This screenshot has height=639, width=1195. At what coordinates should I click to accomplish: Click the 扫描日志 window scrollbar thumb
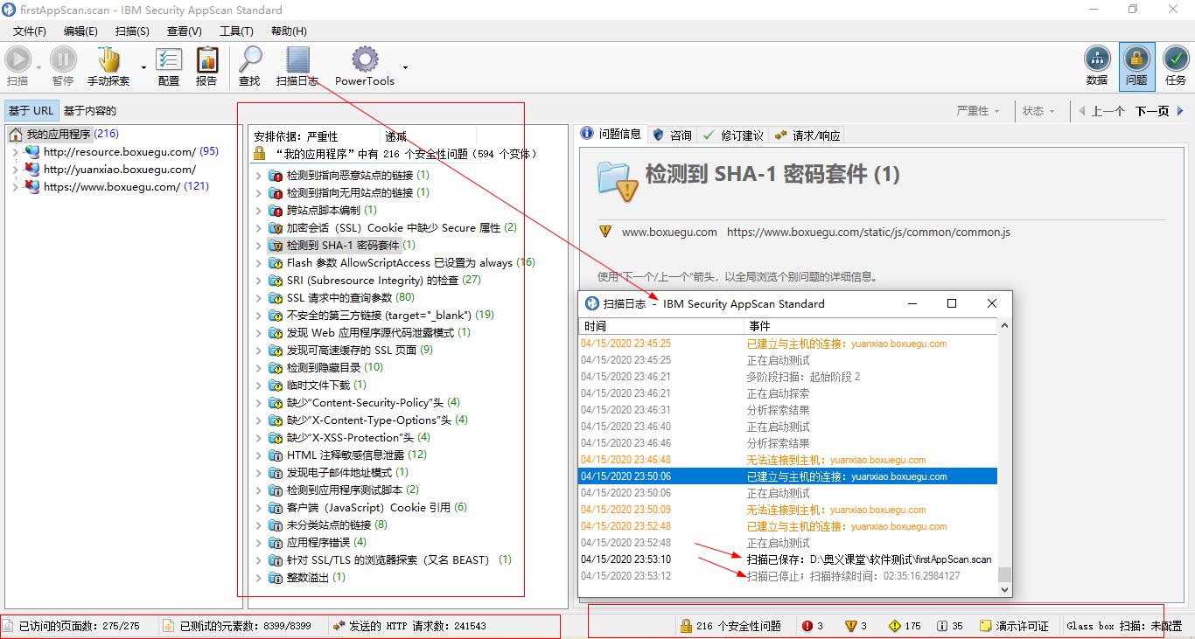tap(1004, 574)
